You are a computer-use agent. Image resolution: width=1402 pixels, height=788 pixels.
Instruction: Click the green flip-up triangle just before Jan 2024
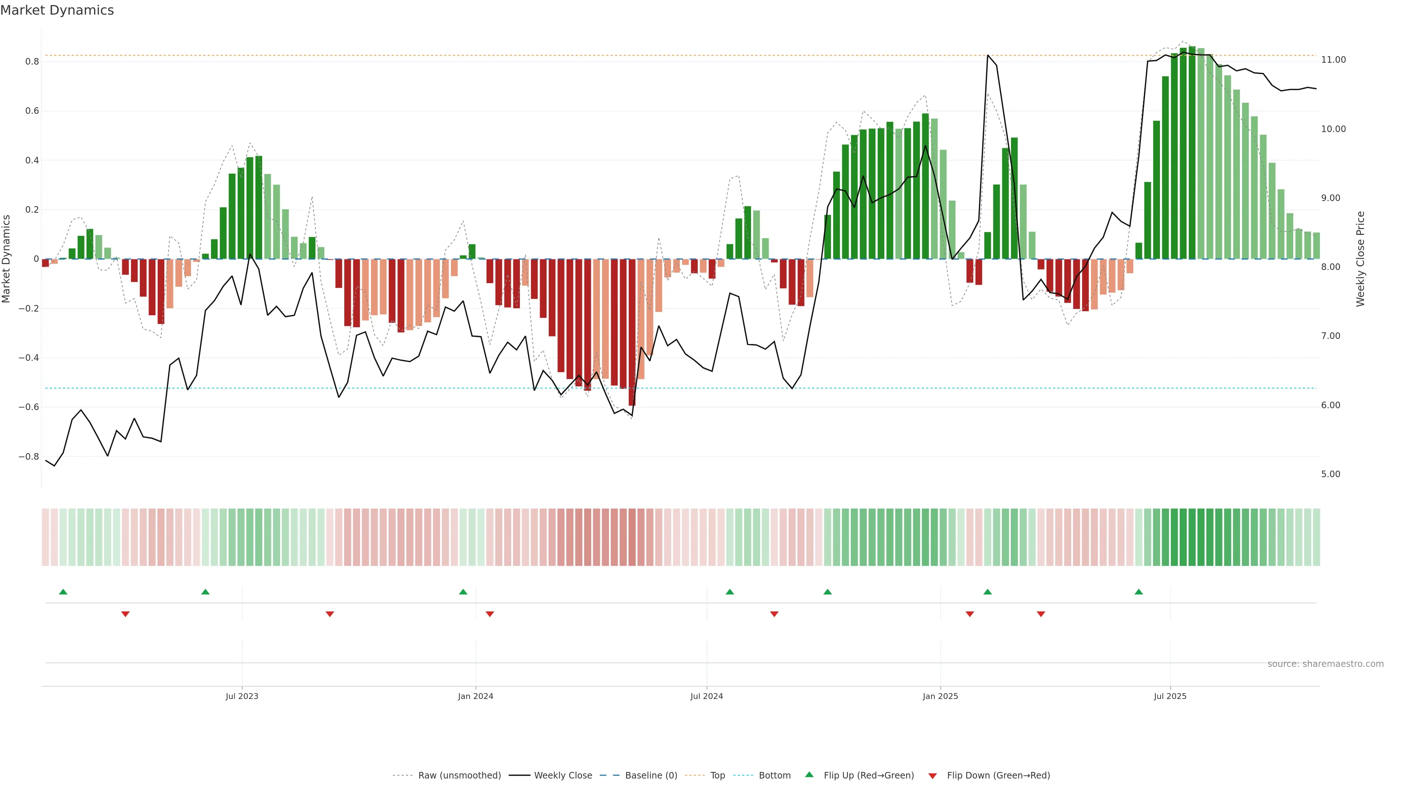pyautogui.click(x=463, y=592)
